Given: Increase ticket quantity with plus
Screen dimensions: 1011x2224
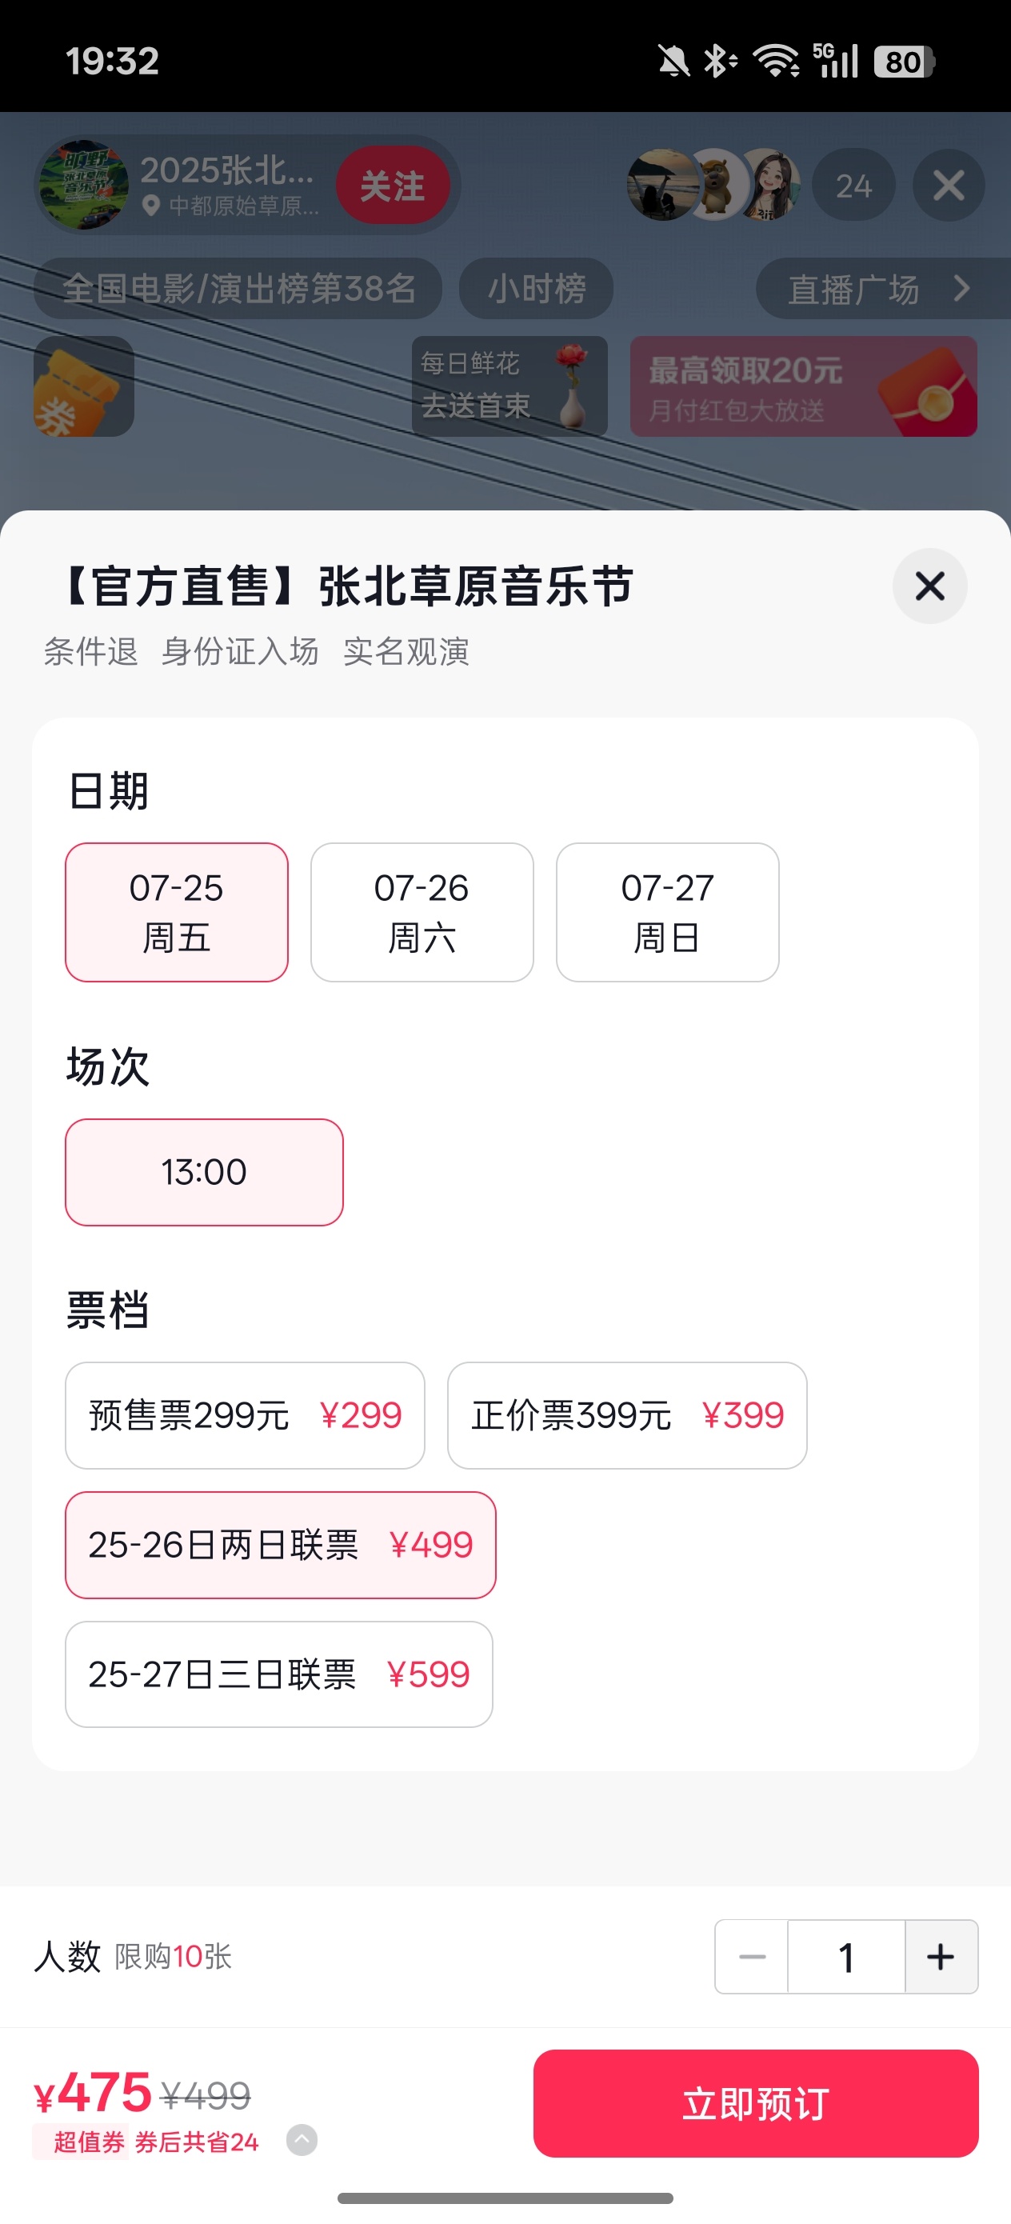Looking at the screenshot, I should pyautogui.click(x=941, y=1958).
